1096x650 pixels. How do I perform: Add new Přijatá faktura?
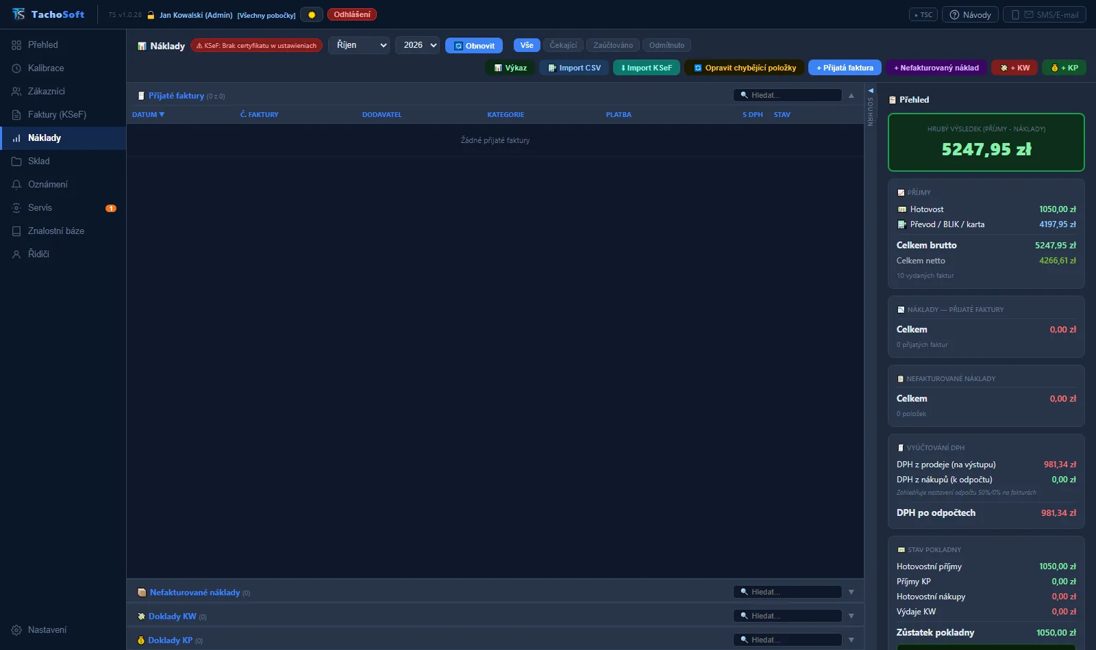845,68
